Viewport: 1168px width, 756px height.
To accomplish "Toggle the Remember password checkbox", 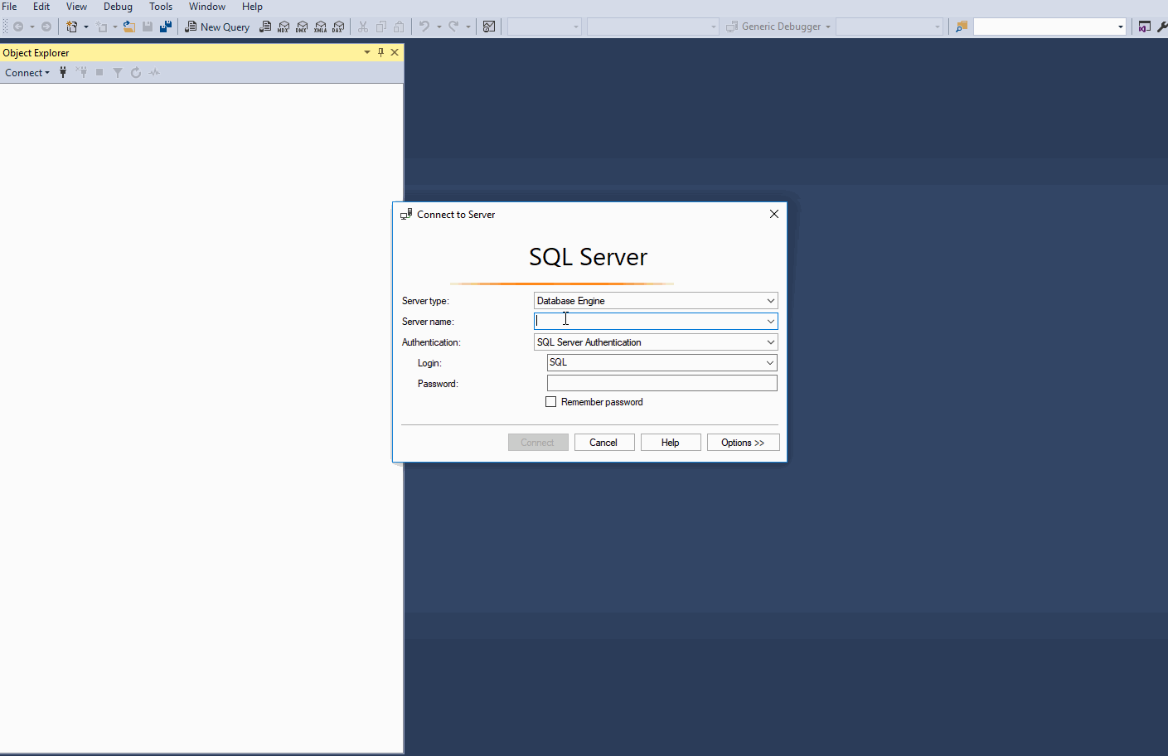I will point(550,402).
